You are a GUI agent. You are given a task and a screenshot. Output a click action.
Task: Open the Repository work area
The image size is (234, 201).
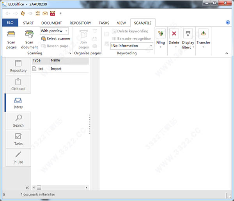click(18, 66)
